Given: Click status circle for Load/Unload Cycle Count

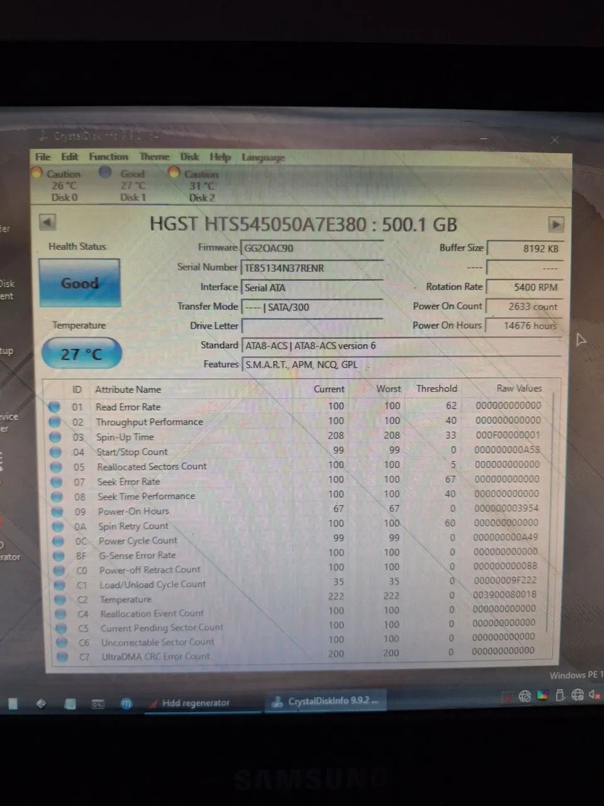Looking at the screenshot, I should [x=60, y=584].
